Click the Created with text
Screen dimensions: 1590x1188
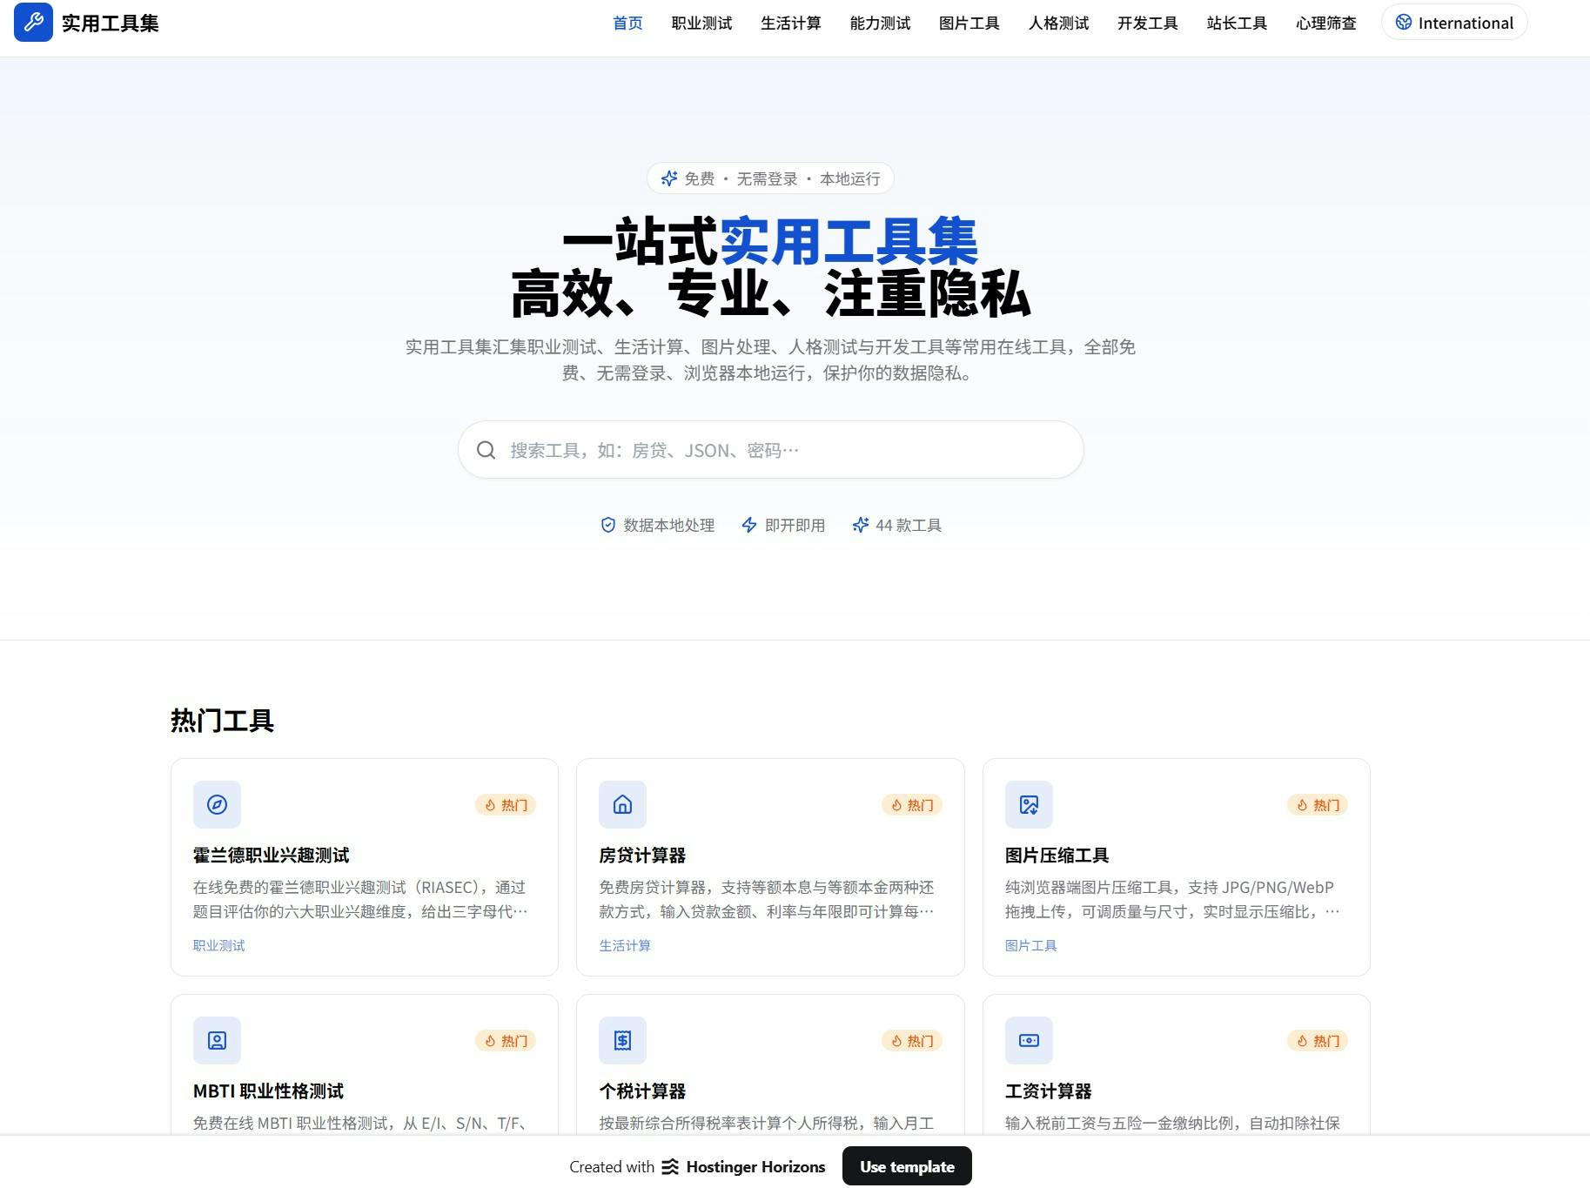coord(612,1167)
